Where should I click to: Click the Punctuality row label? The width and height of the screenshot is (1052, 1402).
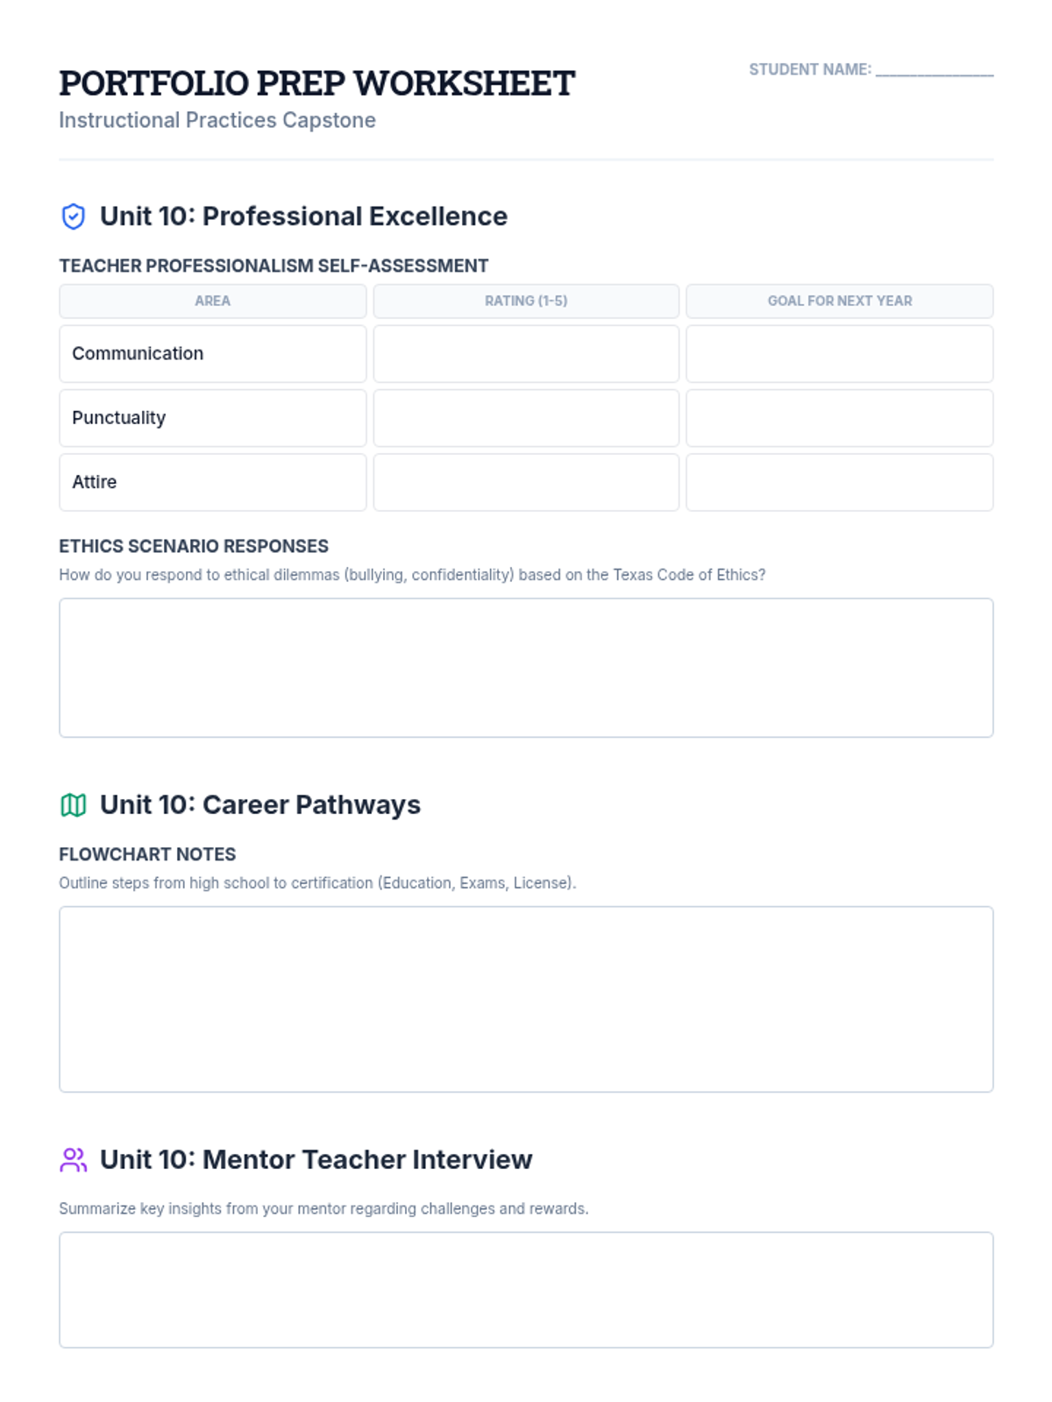click(119, 418)
